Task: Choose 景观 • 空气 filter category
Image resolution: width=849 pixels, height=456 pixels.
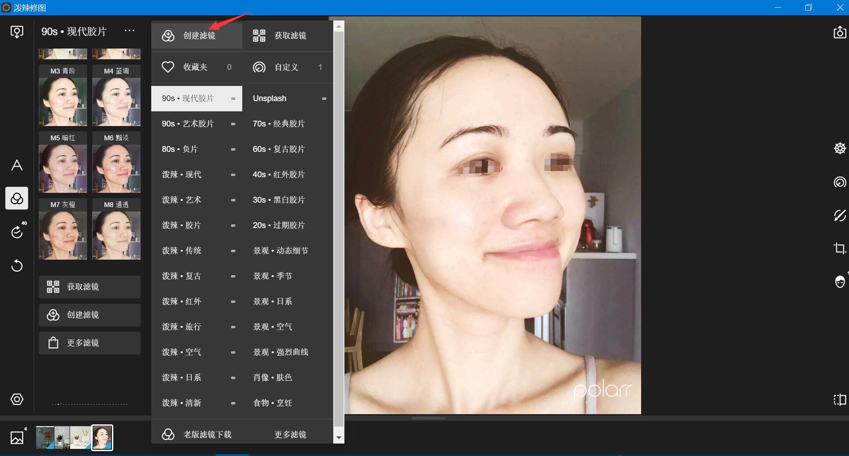Action: [288, 327]
